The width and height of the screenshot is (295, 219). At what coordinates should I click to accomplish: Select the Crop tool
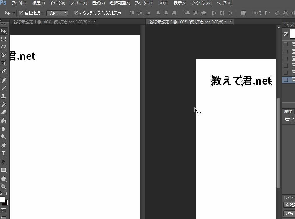pyautogui.click(x=3, y=63)
